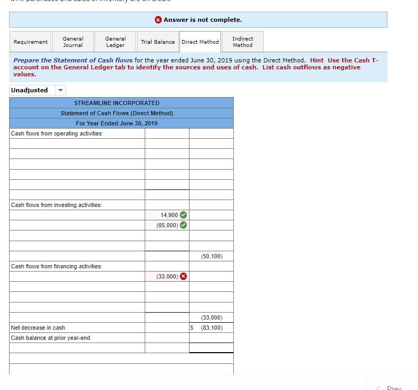Click 'Statement of Cash Flows (Direct Method)' header
The height and width of the screenshot is (390, 418).
pos(117,113)
